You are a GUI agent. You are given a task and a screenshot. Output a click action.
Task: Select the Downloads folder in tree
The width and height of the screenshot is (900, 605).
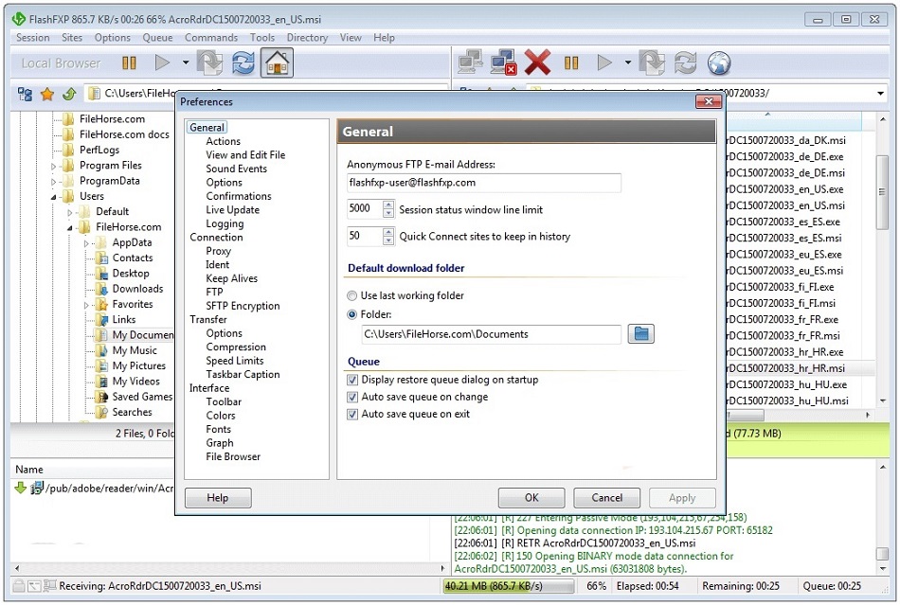tap(137, 289)
